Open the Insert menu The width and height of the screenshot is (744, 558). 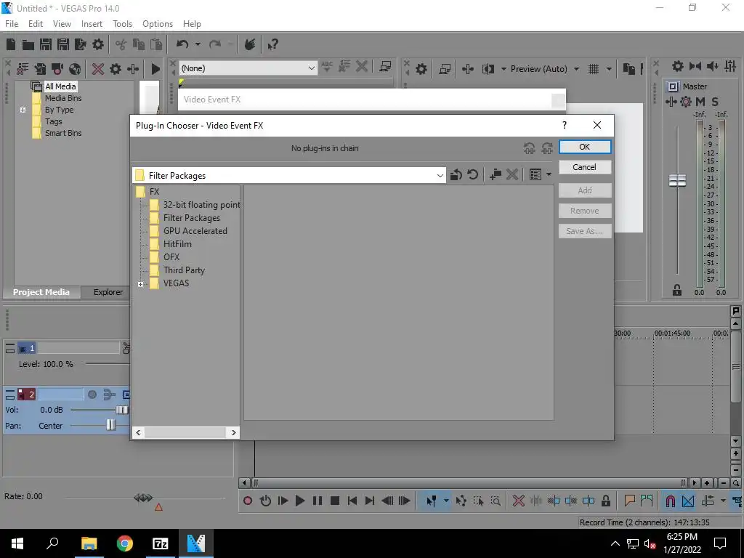(x=92, y=24)
